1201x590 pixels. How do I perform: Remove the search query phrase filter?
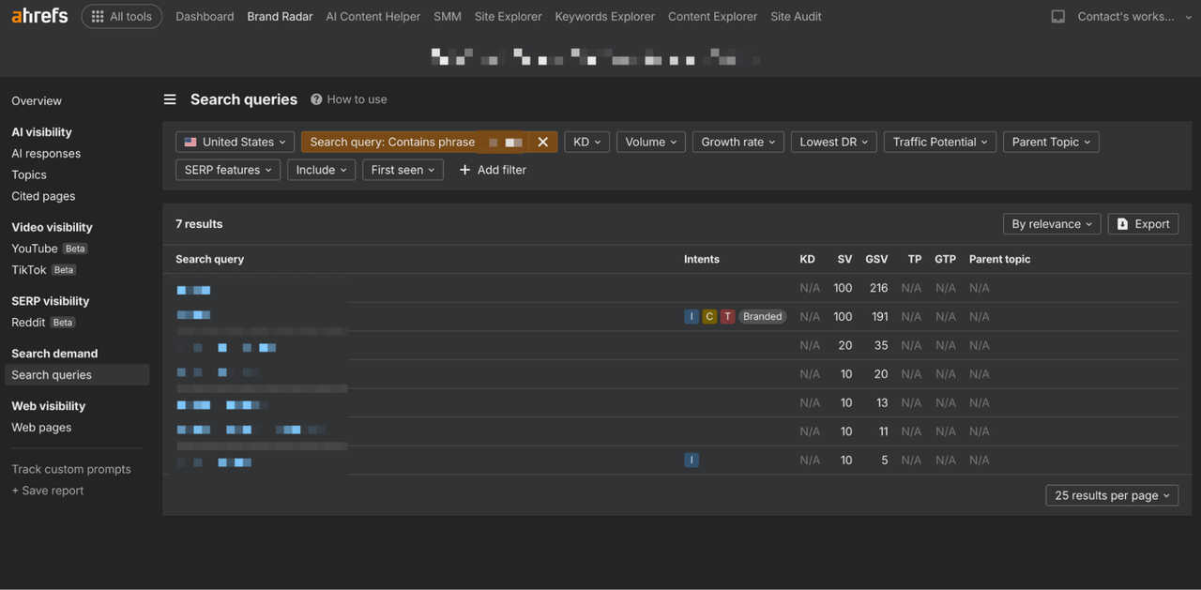(x=542, y=142)
